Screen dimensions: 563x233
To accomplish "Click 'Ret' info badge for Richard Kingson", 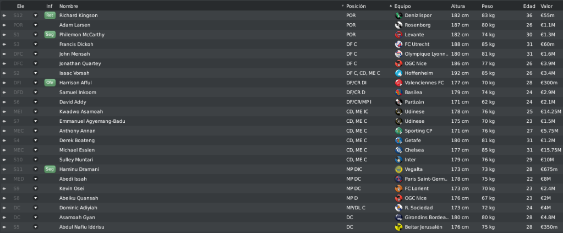I will (50, 15).
